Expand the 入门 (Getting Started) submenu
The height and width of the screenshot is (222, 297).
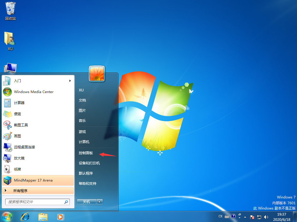point(17,81)
